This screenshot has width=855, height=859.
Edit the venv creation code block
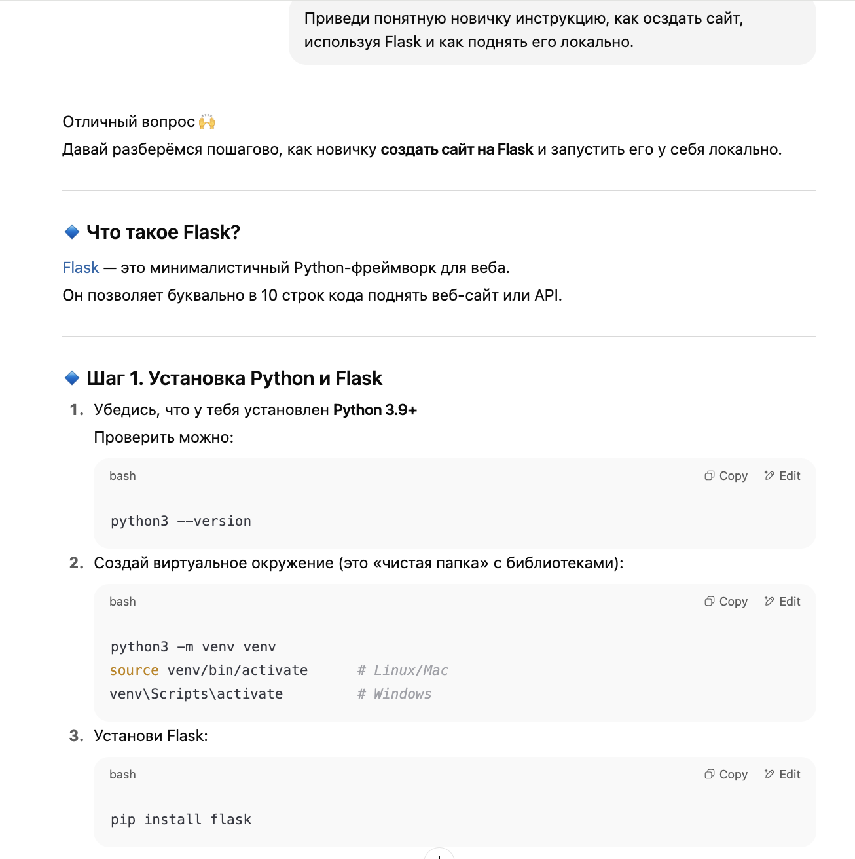click(782, 602)
